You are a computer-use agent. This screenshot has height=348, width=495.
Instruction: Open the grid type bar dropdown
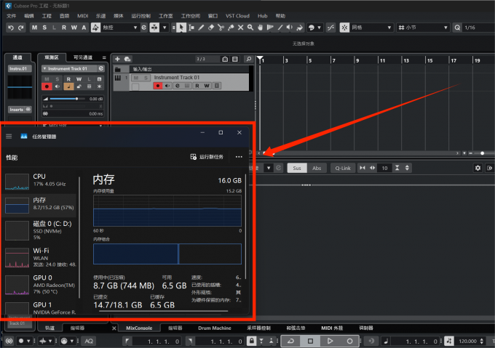click(x=423, y=28)
